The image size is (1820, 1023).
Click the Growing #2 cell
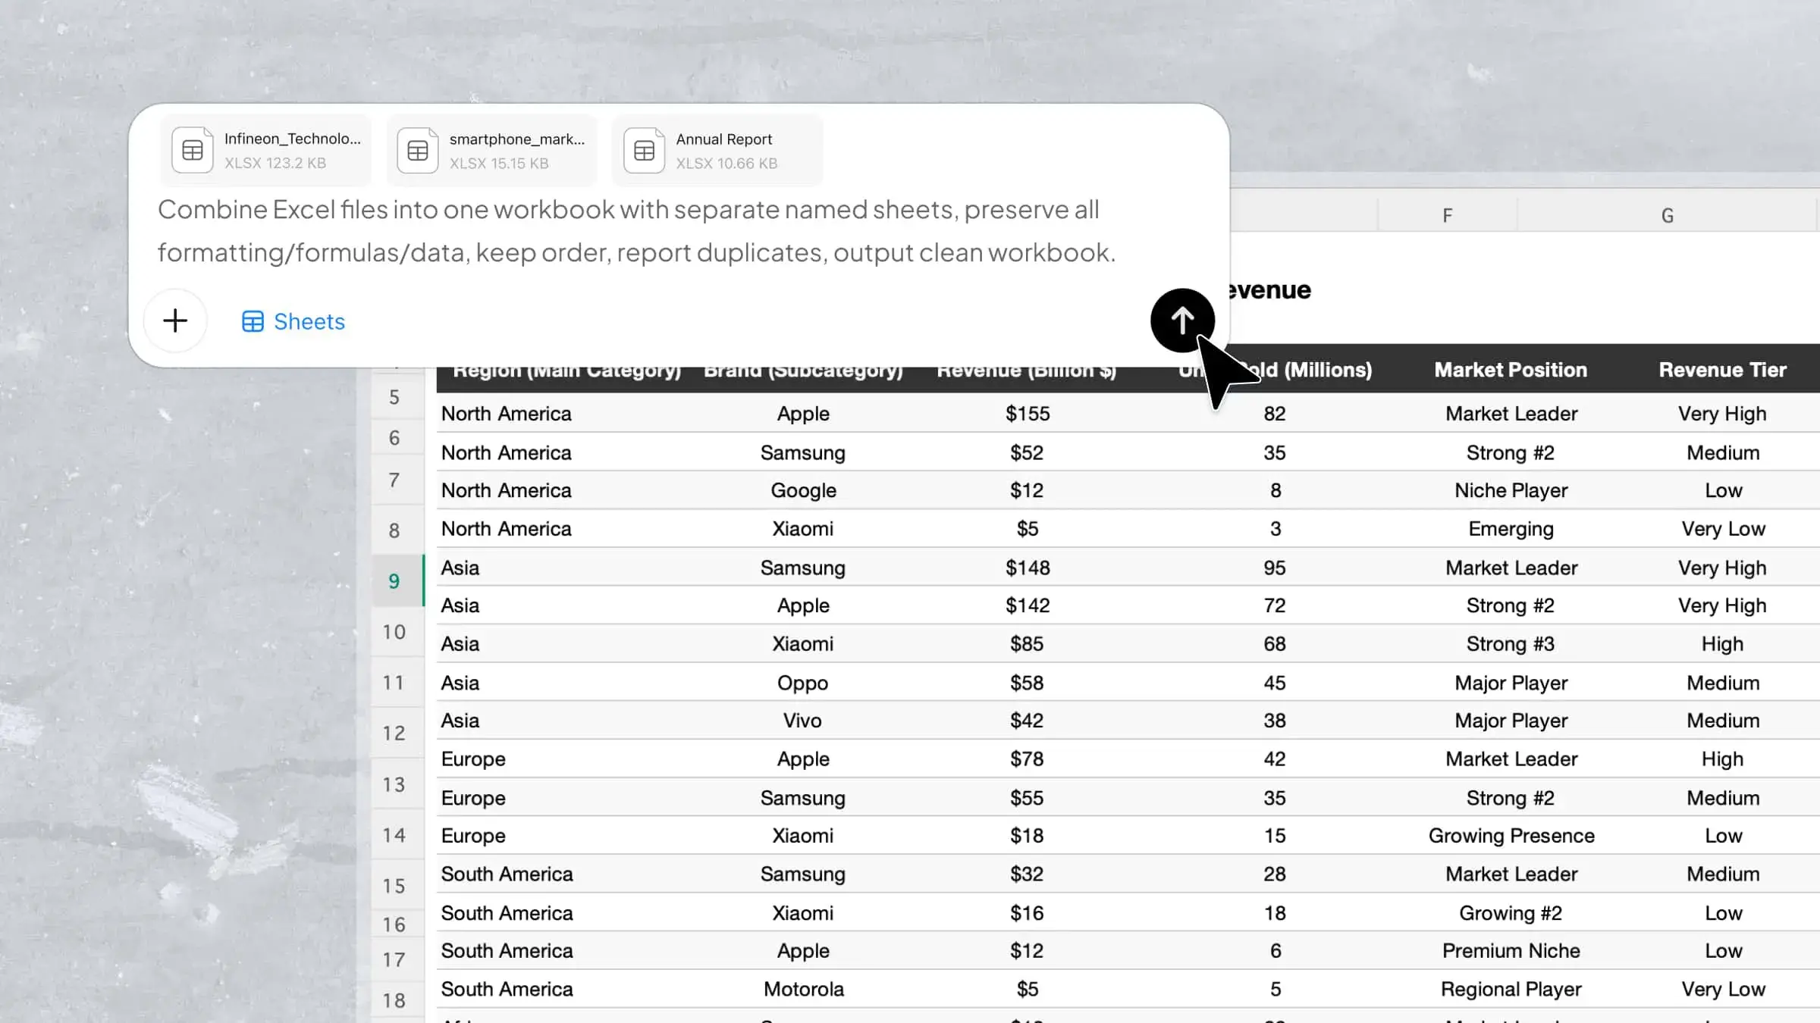[1511, 913]
